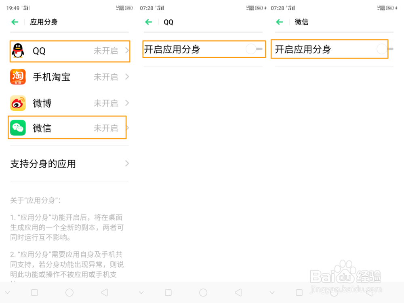Tap the 微博 app icon
404x303 pixels.
18,103
